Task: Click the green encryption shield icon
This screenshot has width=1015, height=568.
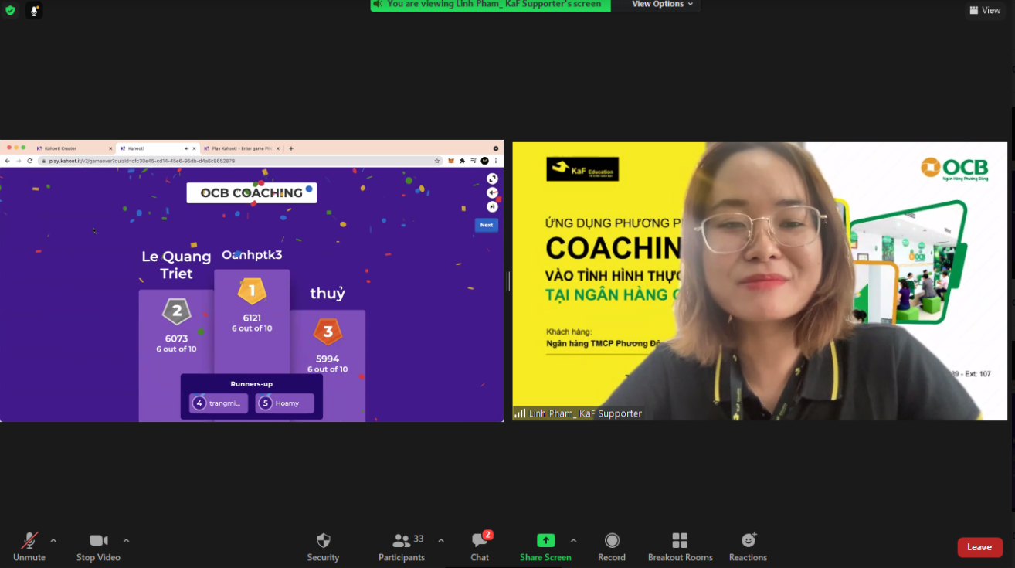Action: tap(10, 10)
